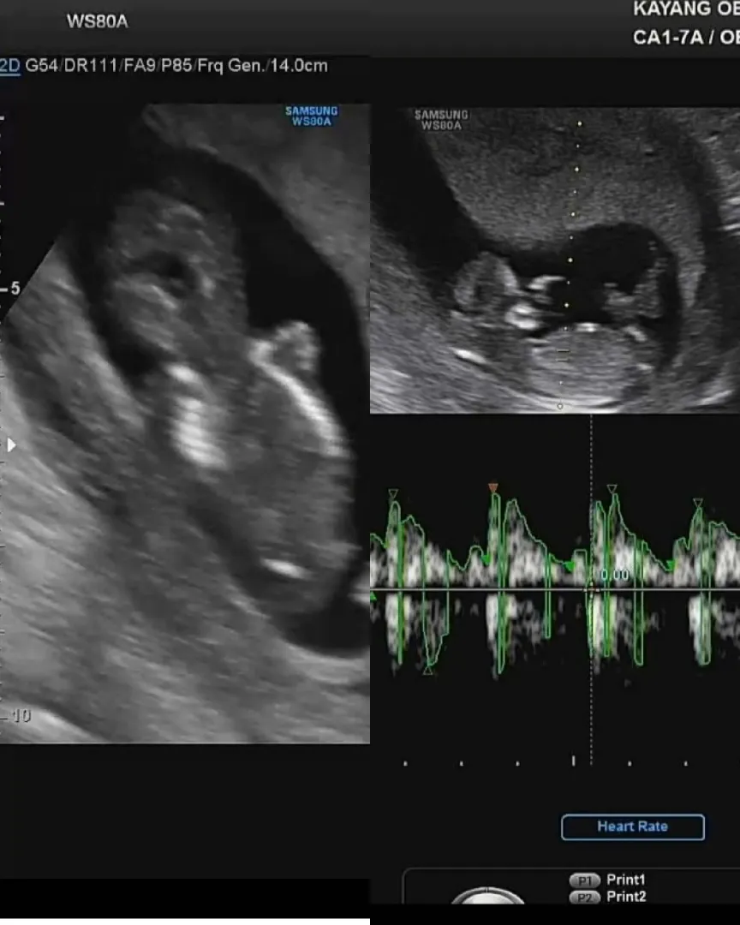Click the Doppler sample gate on the scan
This screenshot has width=740, height=925.
(x=564, y=355)
